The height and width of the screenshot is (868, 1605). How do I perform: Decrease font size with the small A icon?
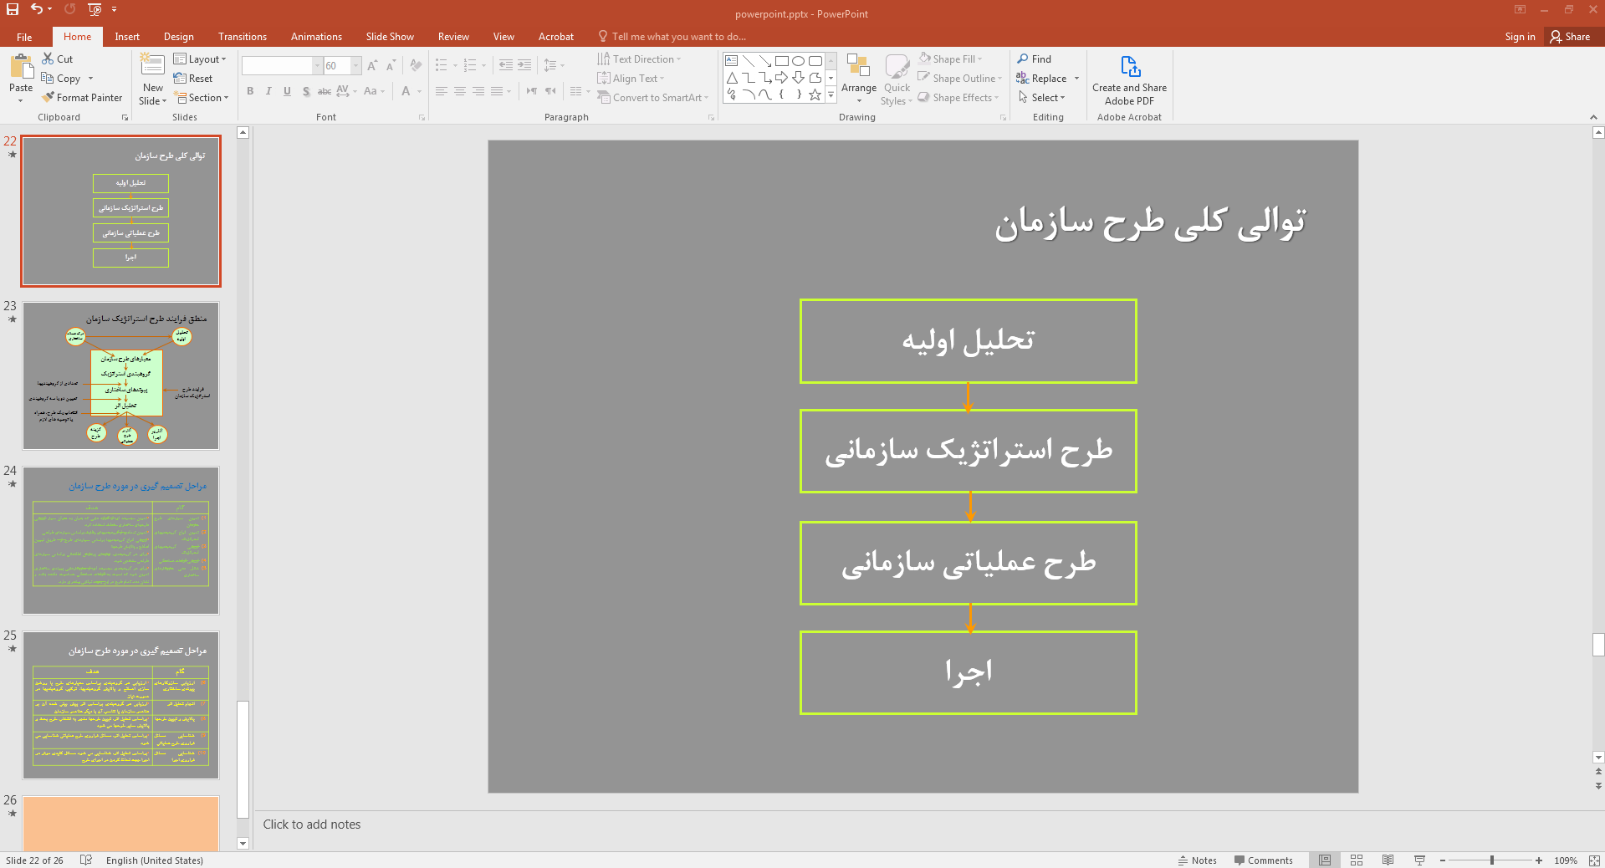[x=391, y=65]
